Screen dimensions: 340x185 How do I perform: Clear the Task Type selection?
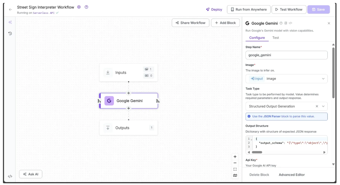pos(317,106)
